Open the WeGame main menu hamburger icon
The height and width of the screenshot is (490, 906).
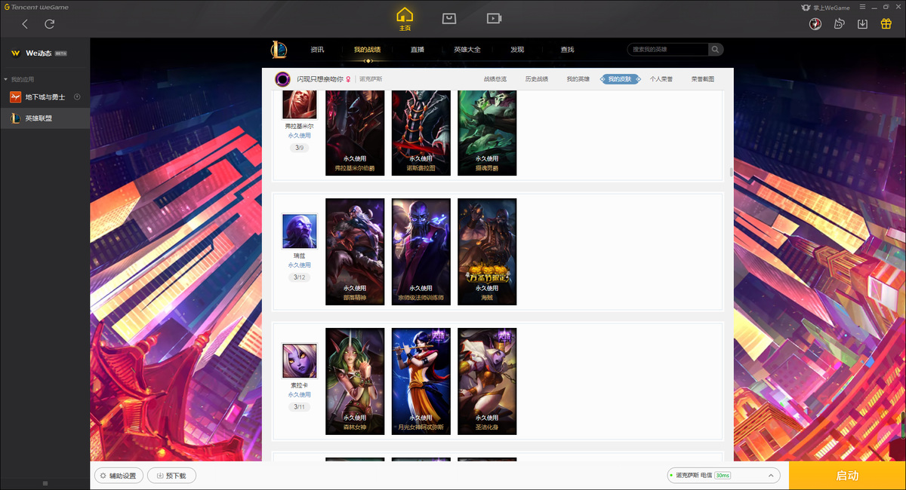pos(861,8)
